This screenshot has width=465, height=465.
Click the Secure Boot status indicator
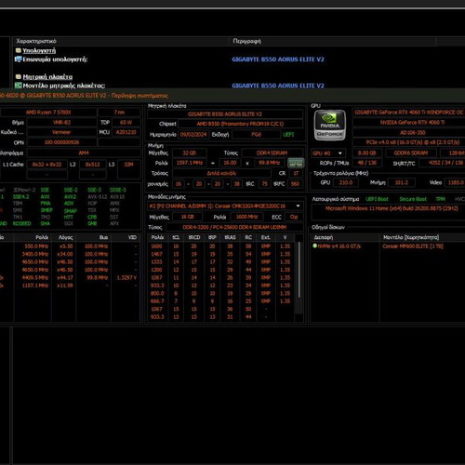click(x=413, y=199)
